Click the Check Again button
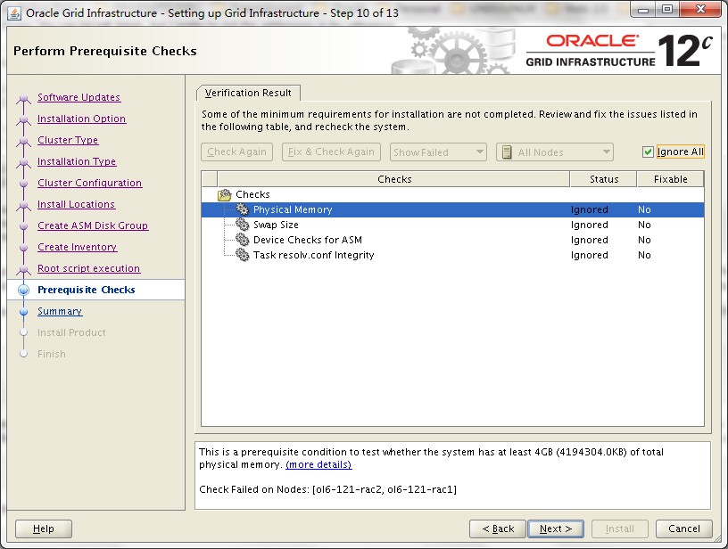Image resolution: width=728 pixels, height=549 pixels. click(236, 152)
